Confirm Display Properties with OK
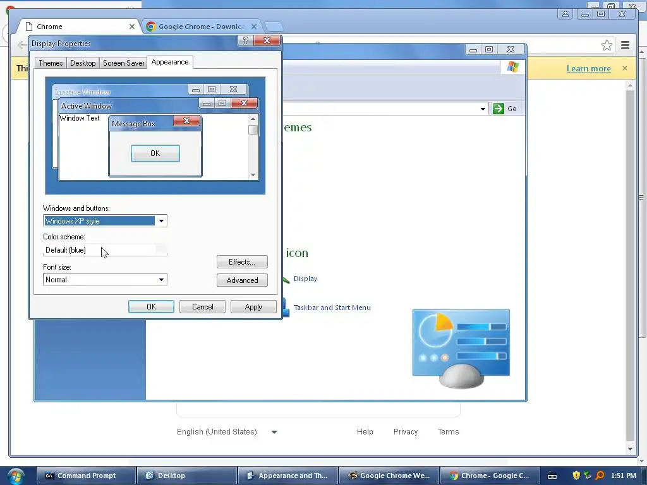Image resolution: width=647 pixels, height=485 pixels. (151, 307)
